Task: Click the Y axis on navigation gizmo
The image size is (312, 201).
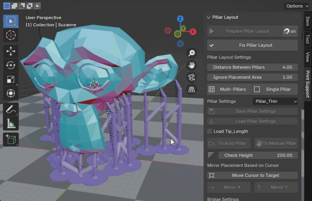Action: [x=183, y=28]
